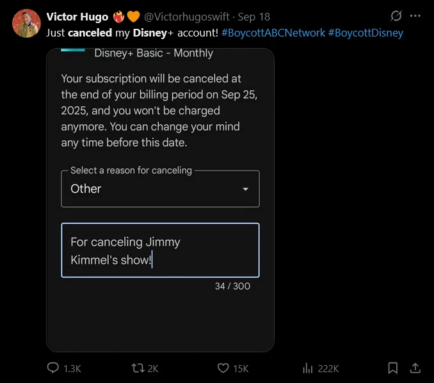Click the dropdown arrow beside Other

pyautogui.click(x=245, y=190)
